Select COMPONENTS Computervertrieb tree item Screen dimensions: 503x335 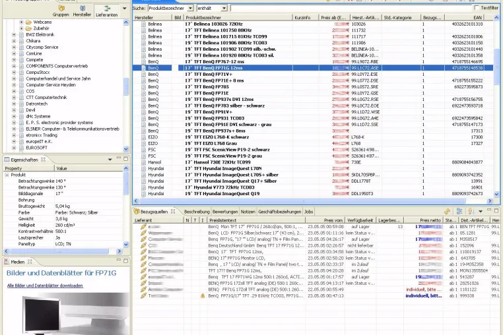tap(57, 66)
